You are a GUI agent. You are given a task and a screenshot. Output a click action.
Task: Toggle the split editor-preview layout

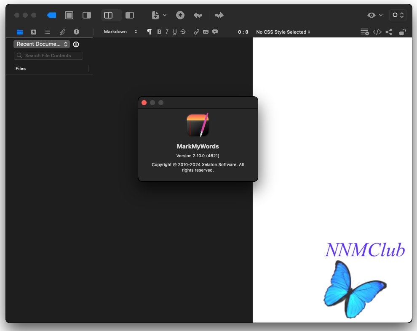[108, 15]
